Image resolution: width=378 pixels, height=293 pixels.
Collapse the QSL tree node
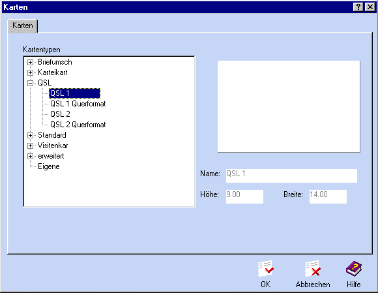[30, 83]
